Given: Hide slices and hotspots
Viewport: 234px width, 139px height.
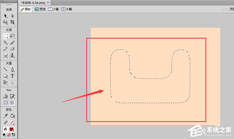Looking at the screenshot, I should [x=6, y=103].
